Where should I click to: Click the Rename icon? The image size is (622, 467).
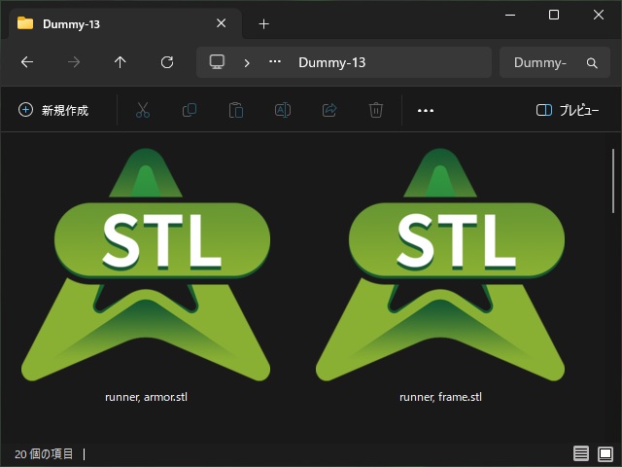click(283, 110)
